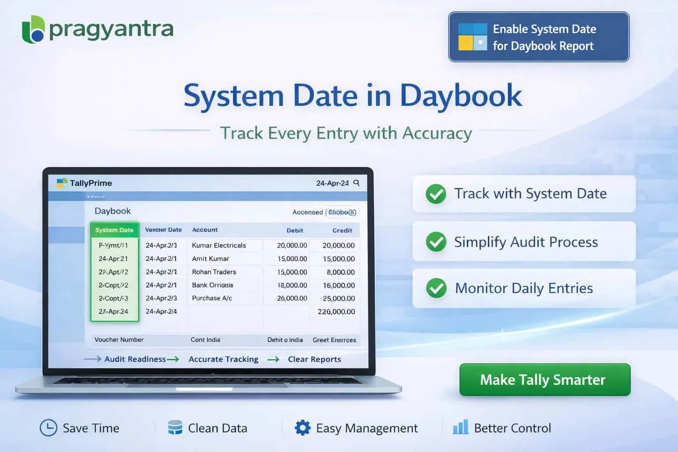Open the 24-Apr-24 date selector
678x452 pixels.
tap(331, 183)
